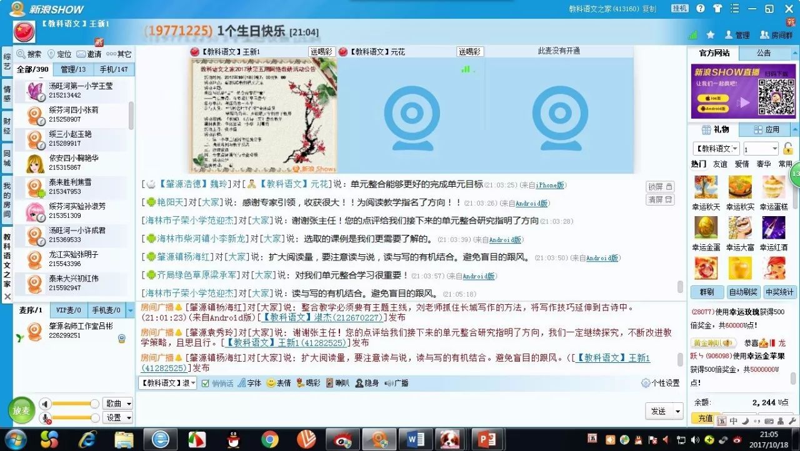Click the lock icon beside gift quantity
The image size is (800, 451).
[x=789, y=150]
